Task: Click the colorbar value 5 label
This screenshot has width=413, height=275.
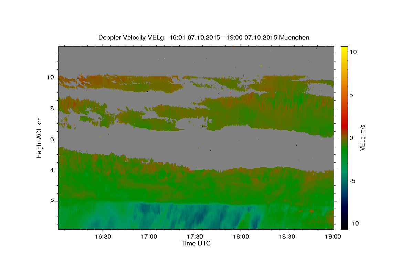Action: click(x=351, y=95)
